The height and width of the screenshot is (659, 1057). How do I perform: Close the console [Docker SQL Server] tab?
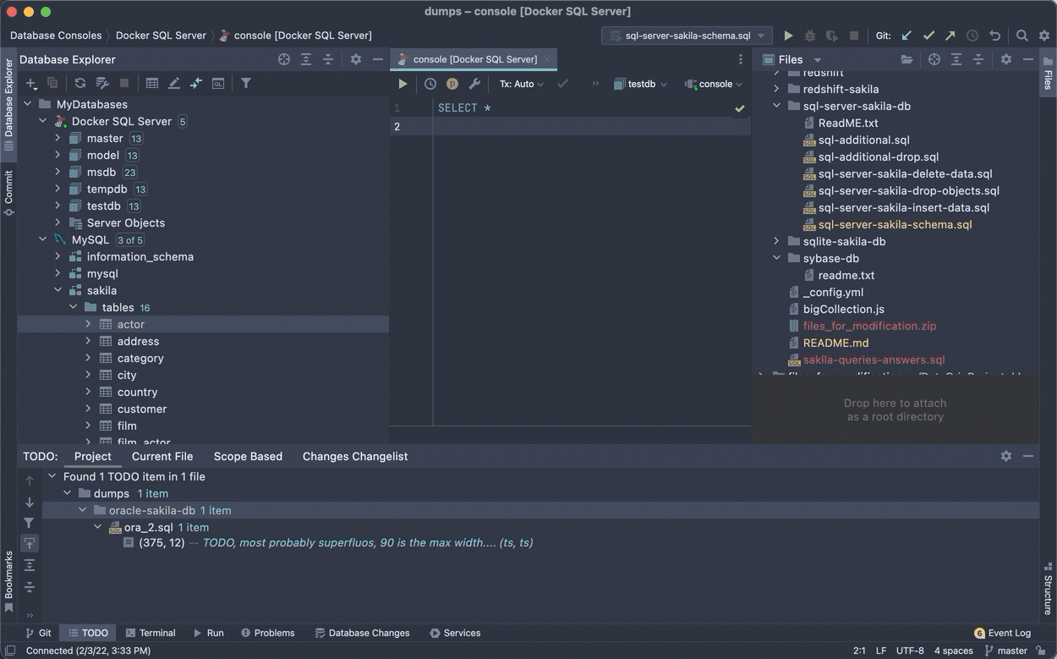[x=547, y=59]
